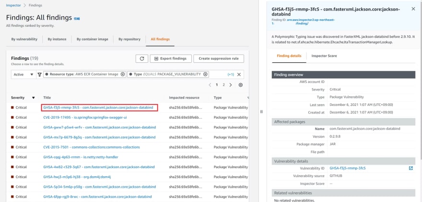Go to next page using right chevron
The image size is (422, 202).
point(230,85)
